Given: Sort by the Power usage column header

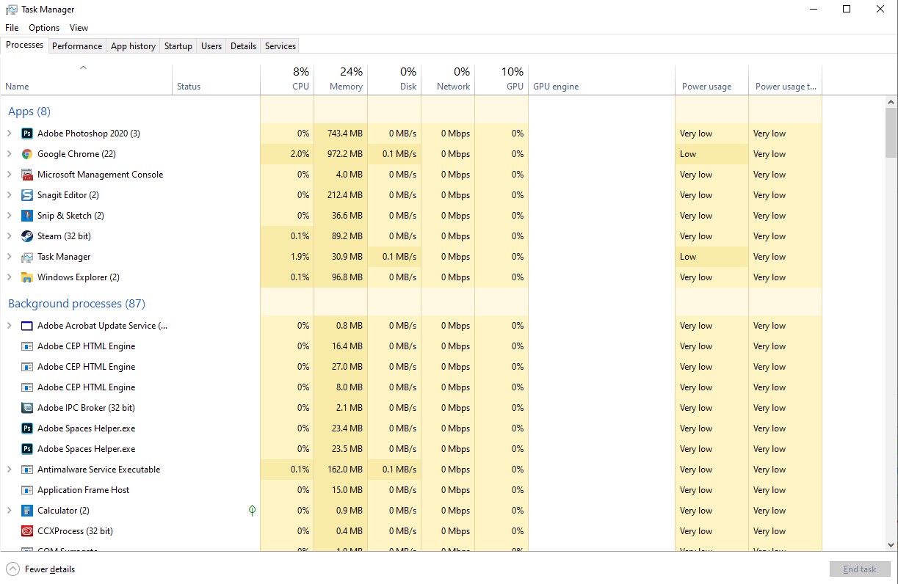Looking at the screenshot, I should (x=711, y=79).
